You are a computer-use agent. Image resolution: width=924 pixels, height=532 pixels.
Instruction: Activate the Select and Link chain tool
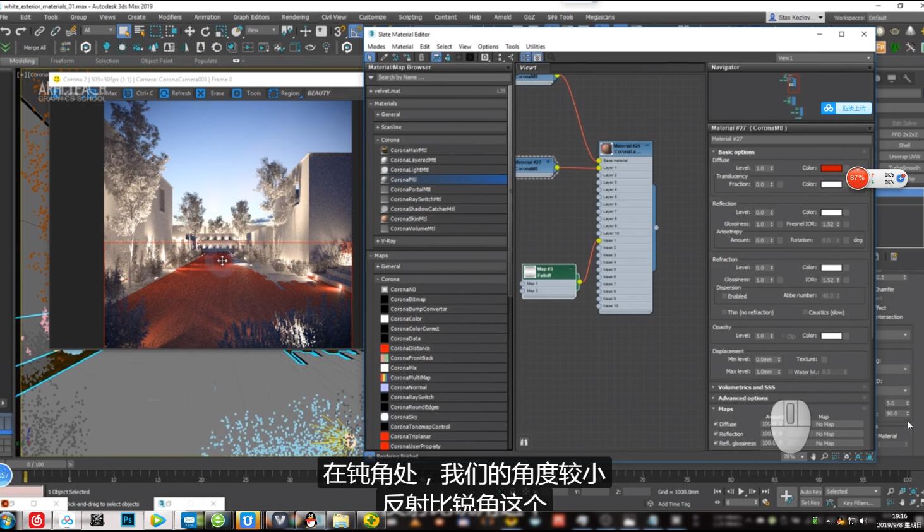39,31
